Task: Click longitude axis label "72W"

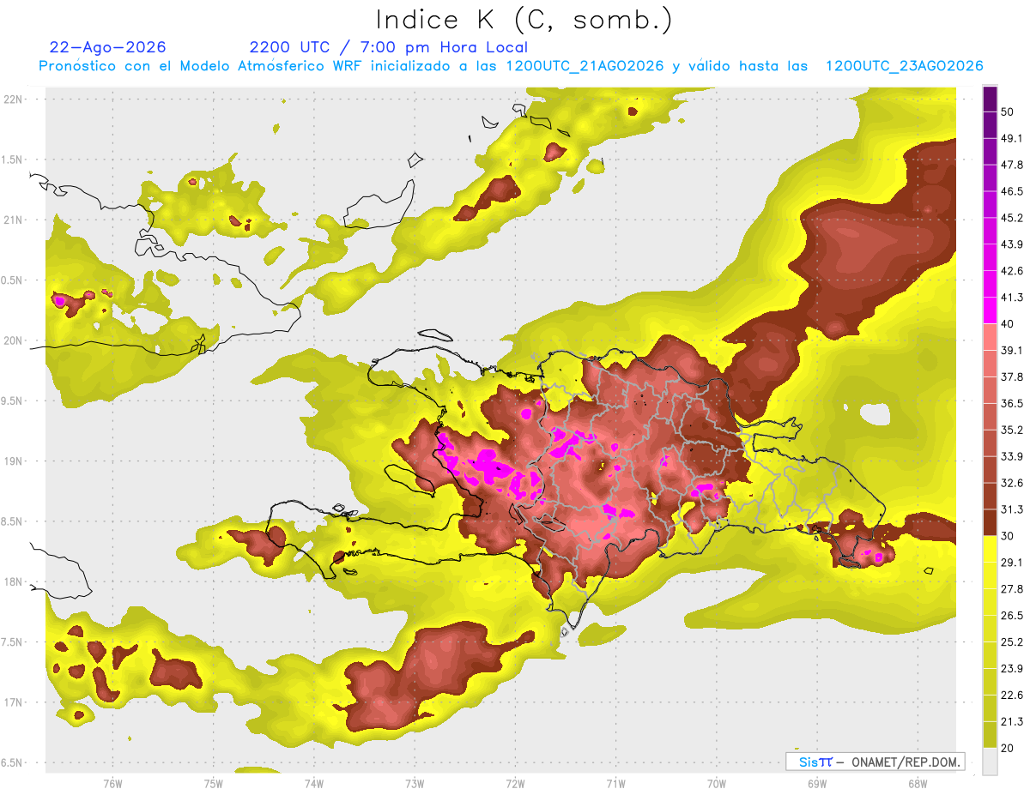Action: click(515, 784)
